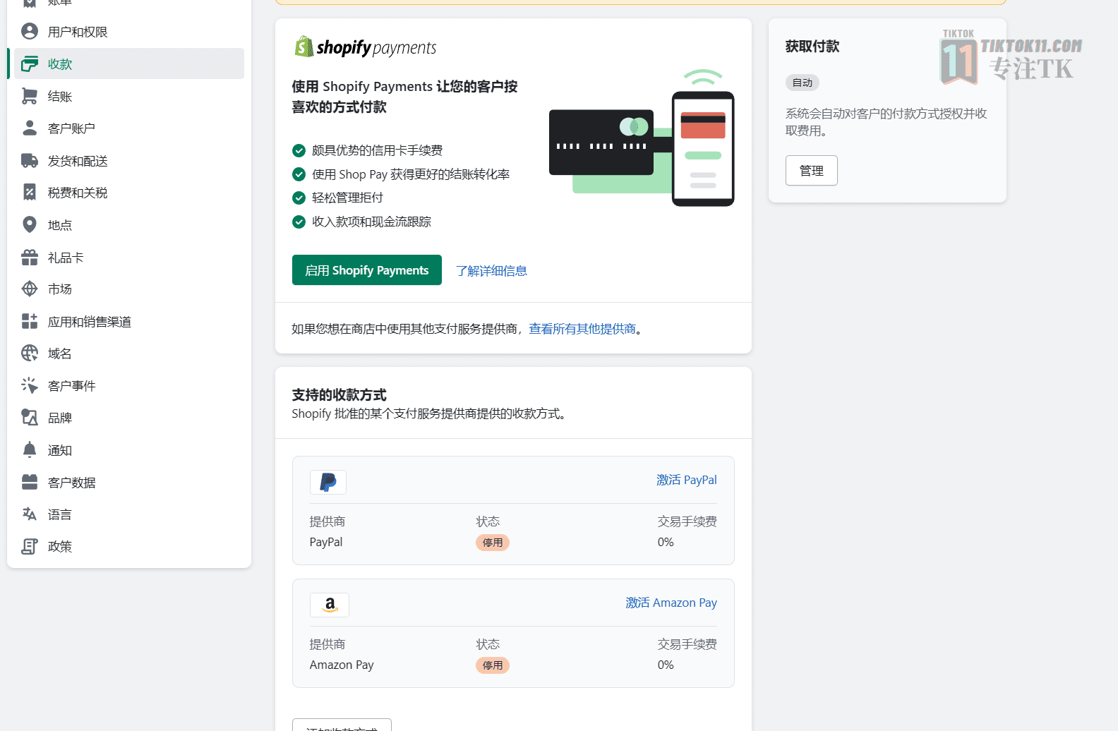
Task: Click the 语言 translate icon
Action: point(30,514)
